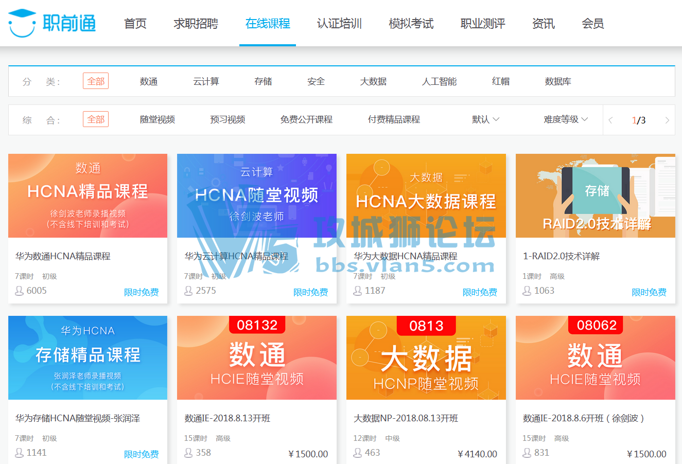Viewport: 682px width, 464px height.
Task: Filter category by 数通
Action: pyautogui.click(x=149, y=81)
